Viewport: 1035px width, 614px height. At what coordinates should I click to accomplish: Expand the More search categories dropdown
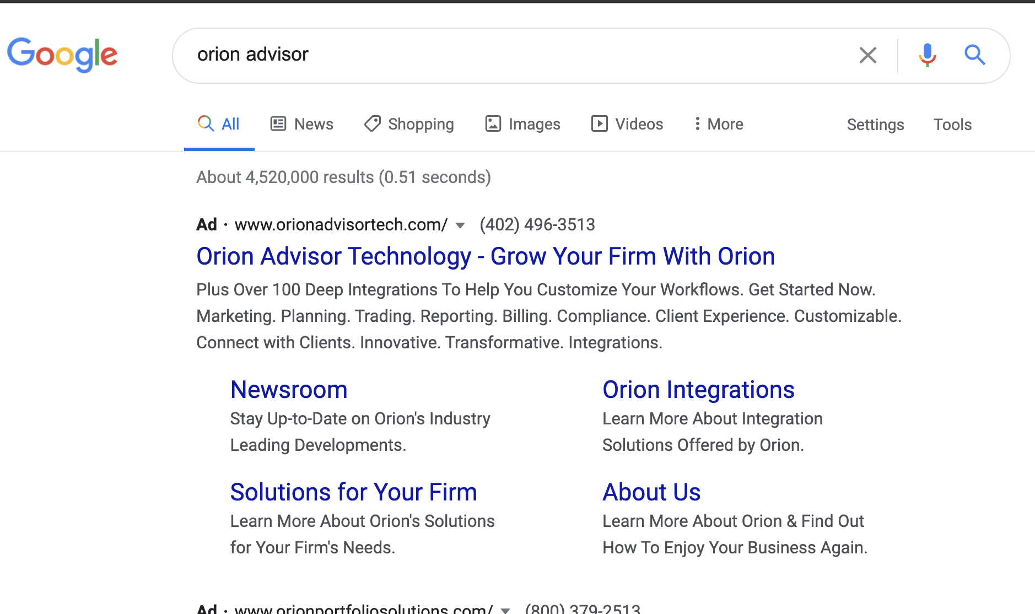718,123
